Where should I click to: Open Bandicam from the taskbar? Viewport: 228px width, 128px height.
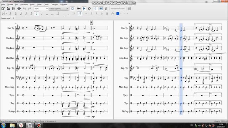[38, 126]
